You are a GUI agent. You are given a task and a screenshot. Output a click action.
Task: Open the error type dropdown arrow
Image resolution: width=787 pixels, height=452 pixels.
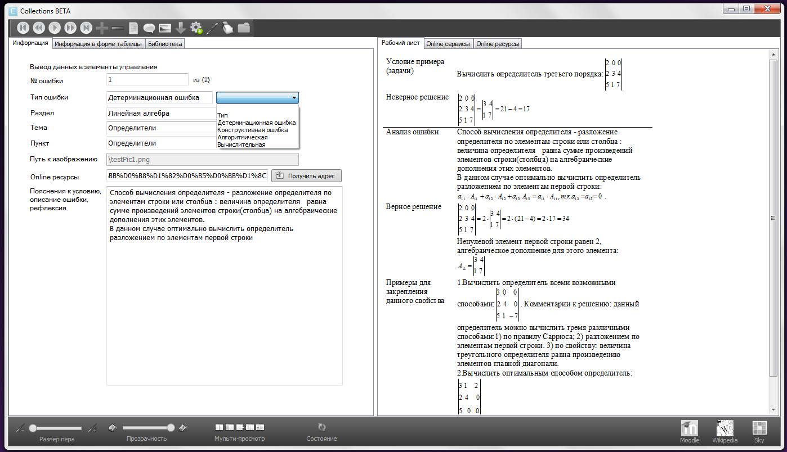click(x=294, y=98)
